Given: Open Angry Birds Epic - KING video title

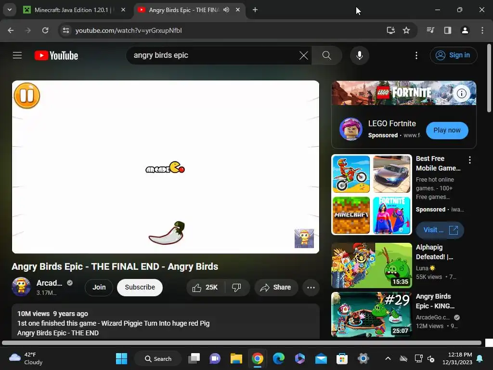Looking at the screenshot, I should click(435, 301).
